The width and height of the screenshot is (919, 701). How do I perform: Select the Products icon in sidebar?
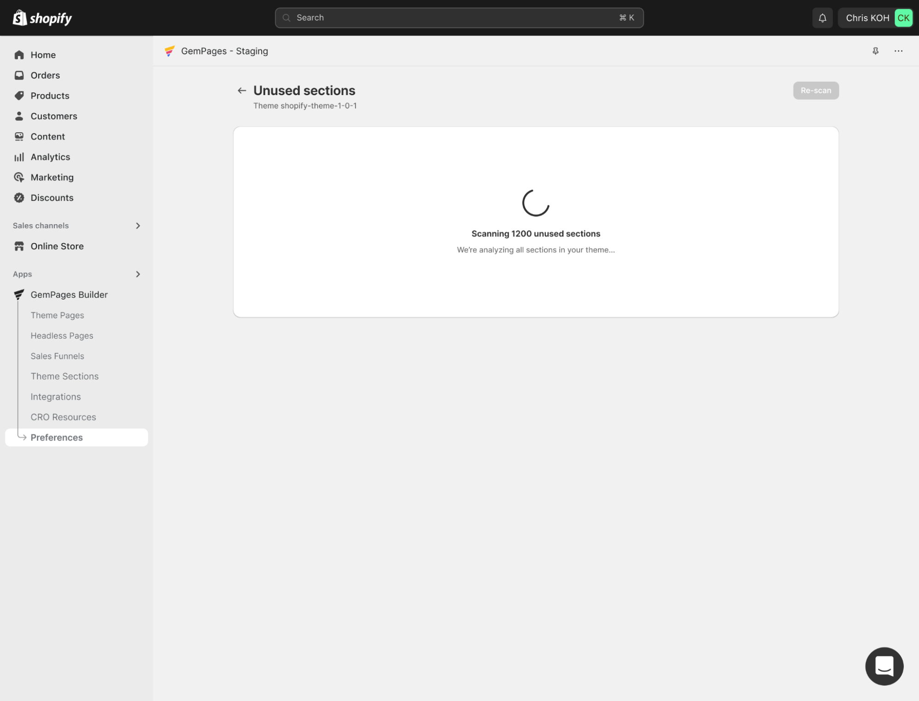coord(19,95)
